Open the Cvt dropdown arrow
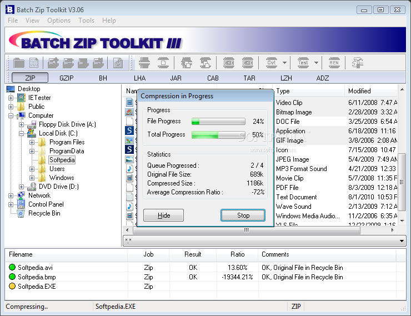The height and width of the screenshot is (316, 411). click(x=285, y=63)
